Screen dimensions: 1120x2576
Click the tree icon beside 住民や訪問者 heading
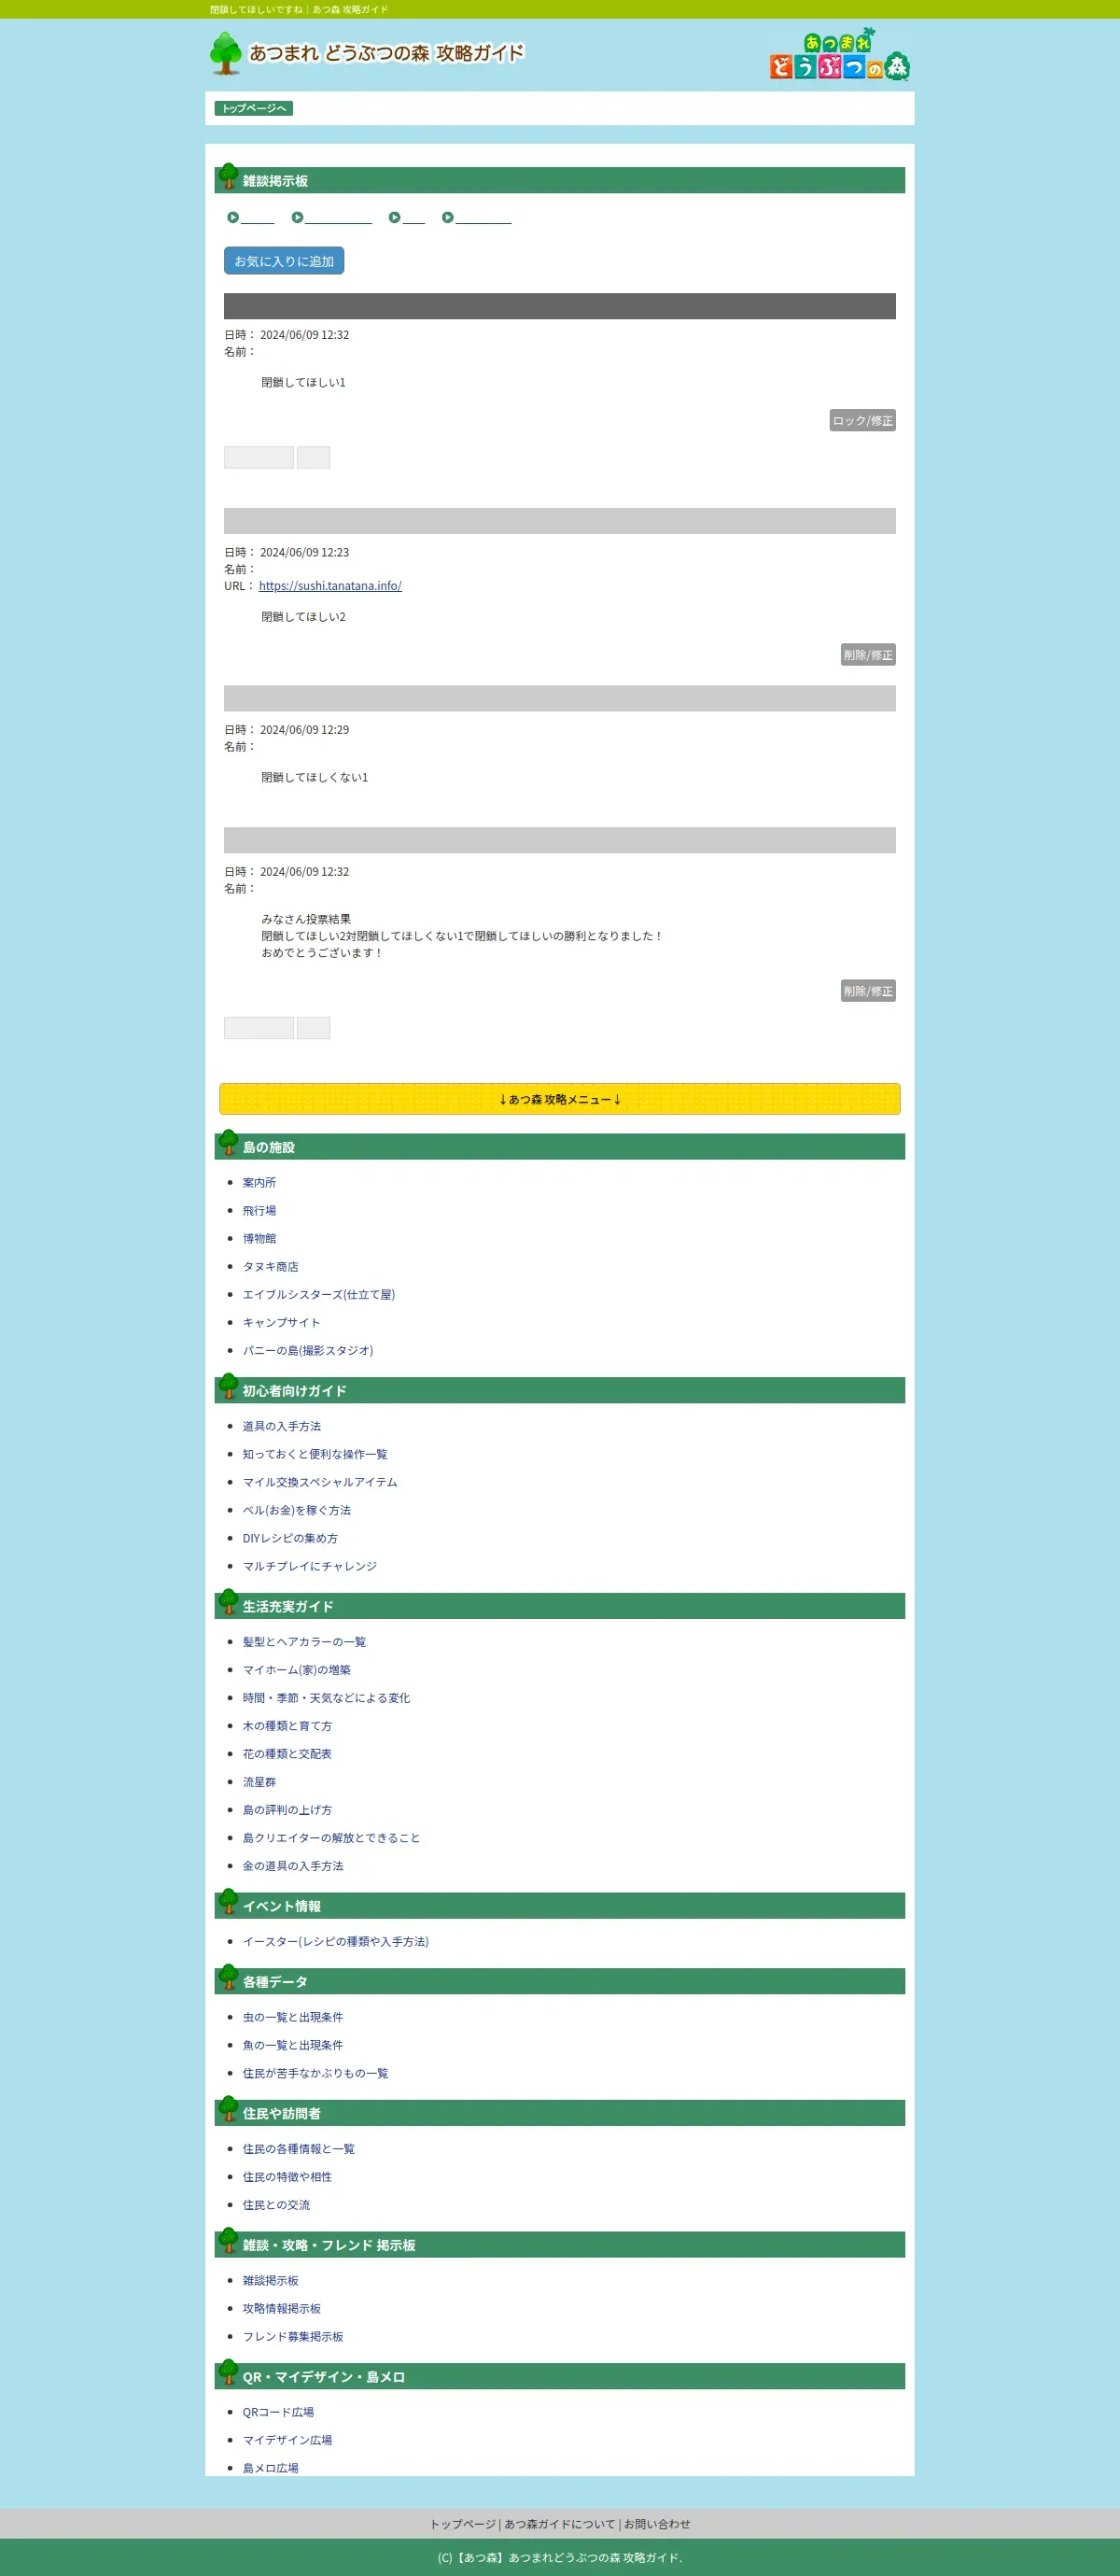point(228,2109)
